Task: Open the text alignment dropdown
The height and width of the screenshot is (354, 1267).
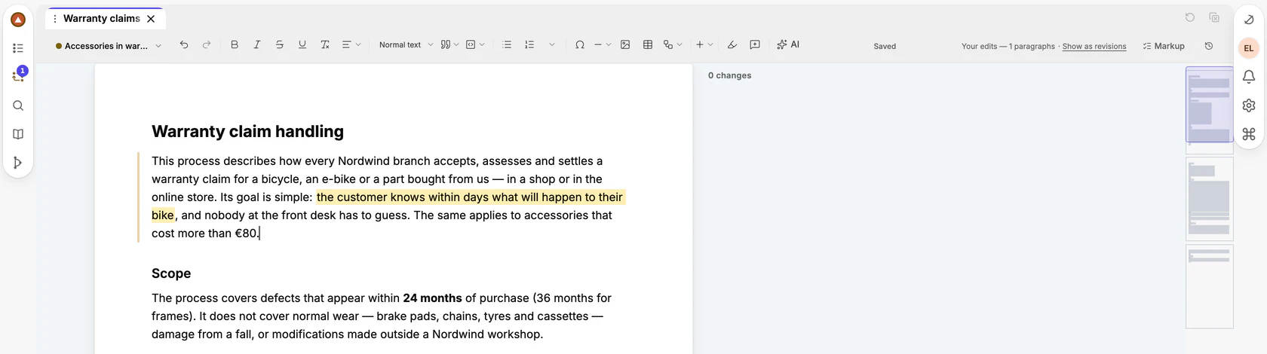Action: click(351, 45)
